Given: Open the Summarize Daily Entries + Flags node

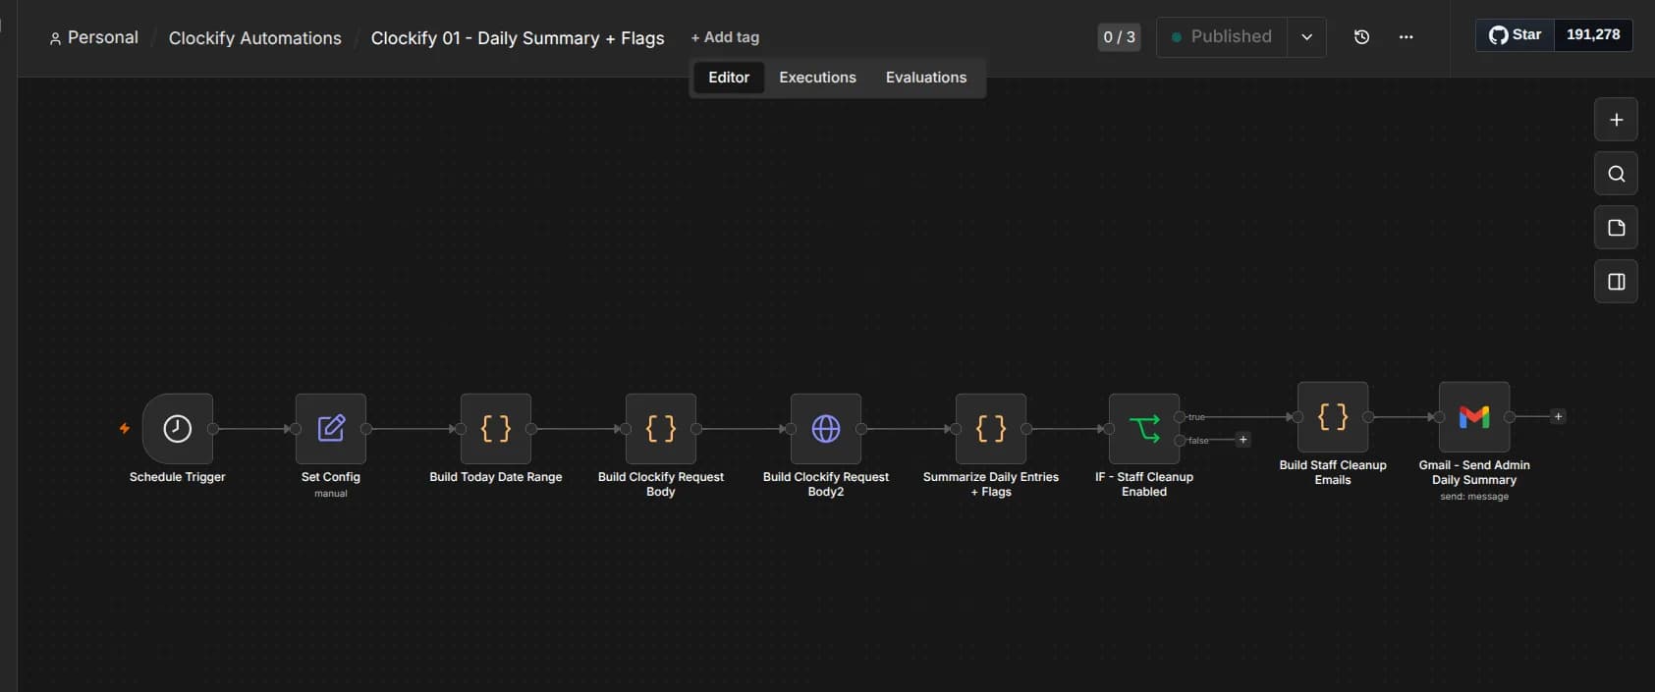Looking at the screenshot, I should tap(991, 428).
